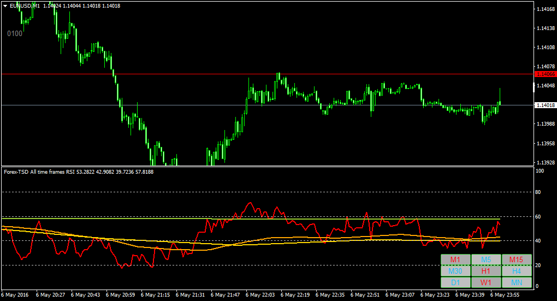Image resolution: width=557 pixels, height=301 pixels.
Task: Click the RSI scale value 20
Action: pyautogui.click(x=538, y=265)
